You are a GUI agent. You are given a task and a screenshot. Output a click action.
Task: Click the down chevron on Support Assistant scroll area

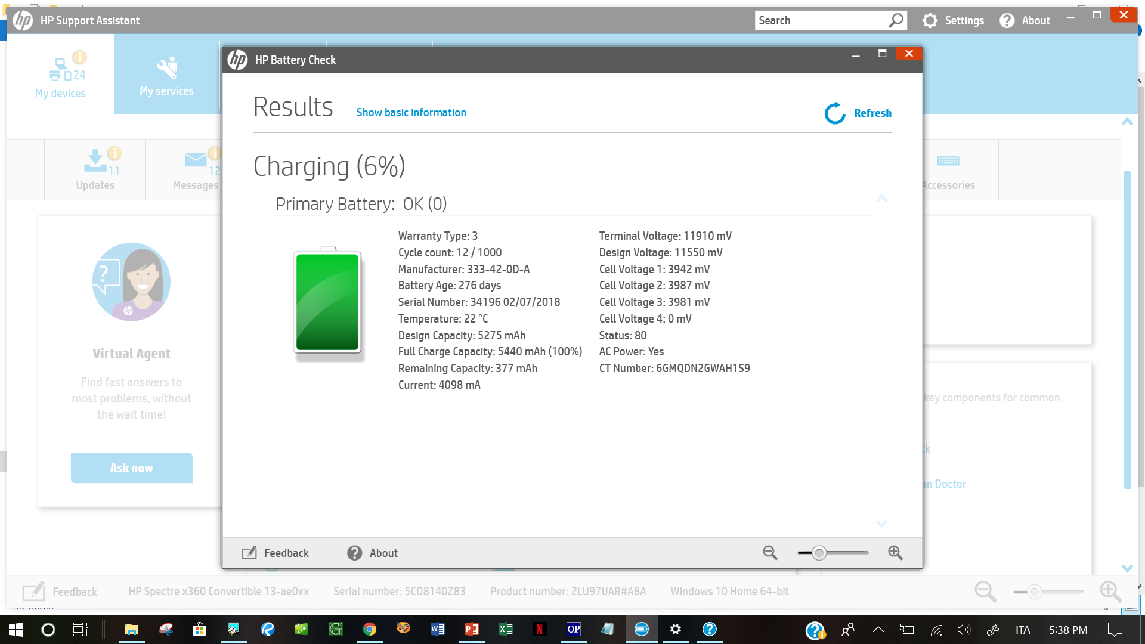(1127, 568)
